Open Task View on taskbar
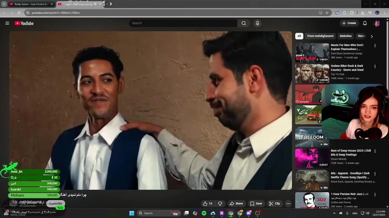This screenshot has width=389, height=218. [x=186, y=213]
